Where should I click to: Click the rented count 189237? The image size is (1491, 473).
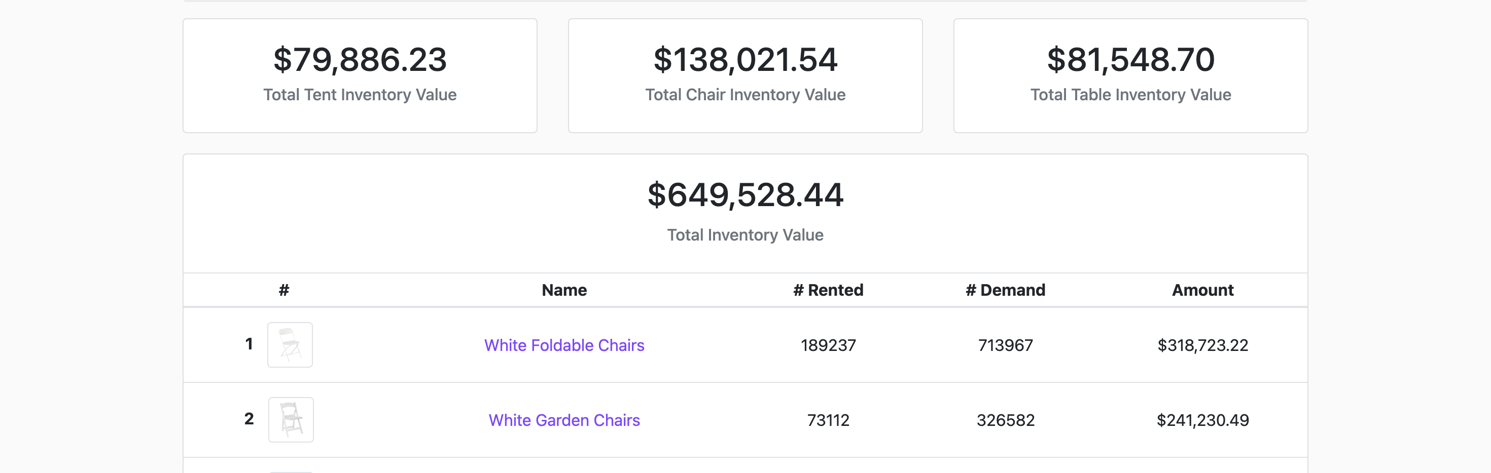point(828,345)
